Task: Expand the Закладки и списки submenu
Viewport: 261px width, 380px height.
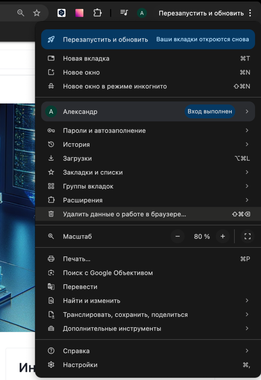Action: tap(148, 172)
